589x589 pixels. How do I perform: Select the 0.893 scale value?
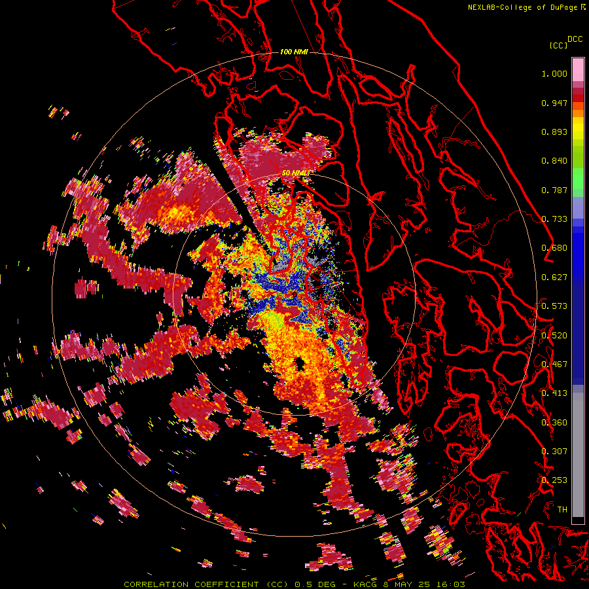click(x=554, y=132)
